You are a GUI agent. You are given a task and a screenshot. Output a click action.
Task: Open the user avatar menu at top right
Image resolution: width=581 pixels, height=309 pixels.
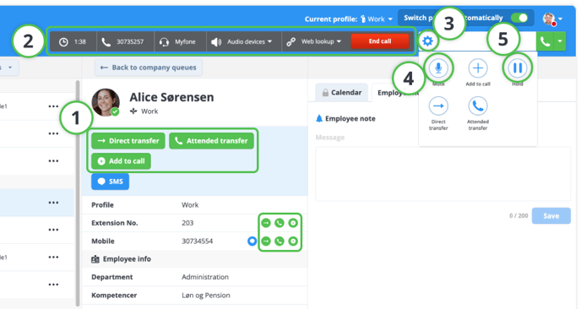pos(552,19)
